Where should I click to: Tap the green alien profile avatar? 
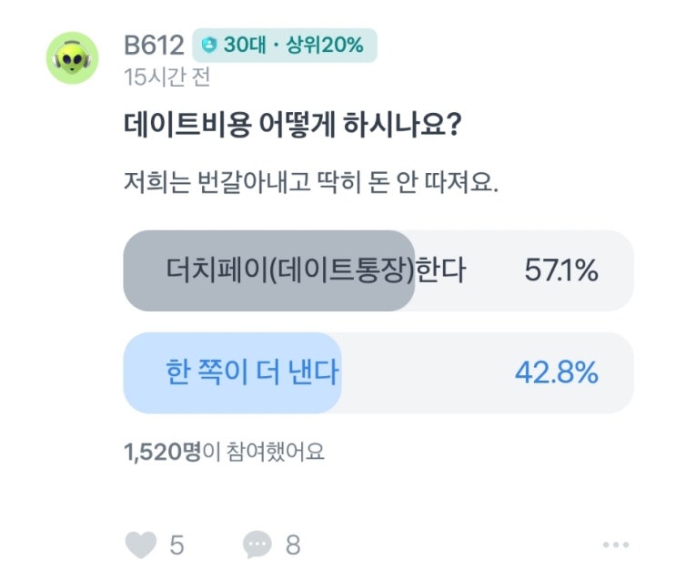point(73,58)
